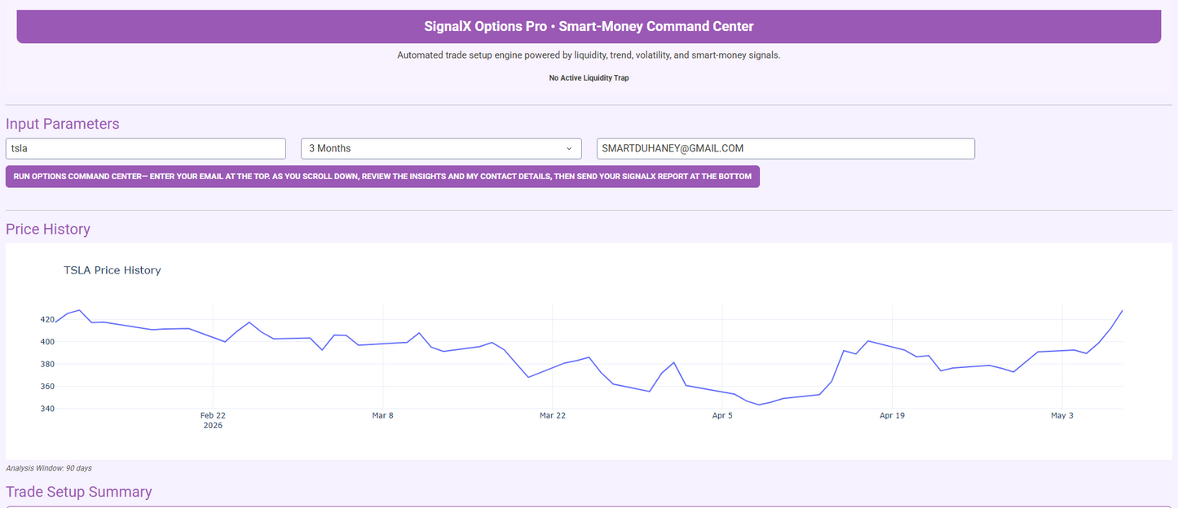Click the 380 y-axis tick label
Image resolution: width=1178 pixels, height=508 pixels.
point(46,364)
